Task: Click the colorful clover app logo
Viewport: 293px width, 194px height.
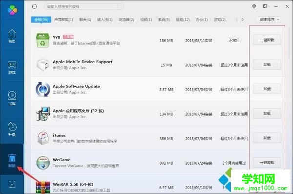Action: tap(12, 10)
